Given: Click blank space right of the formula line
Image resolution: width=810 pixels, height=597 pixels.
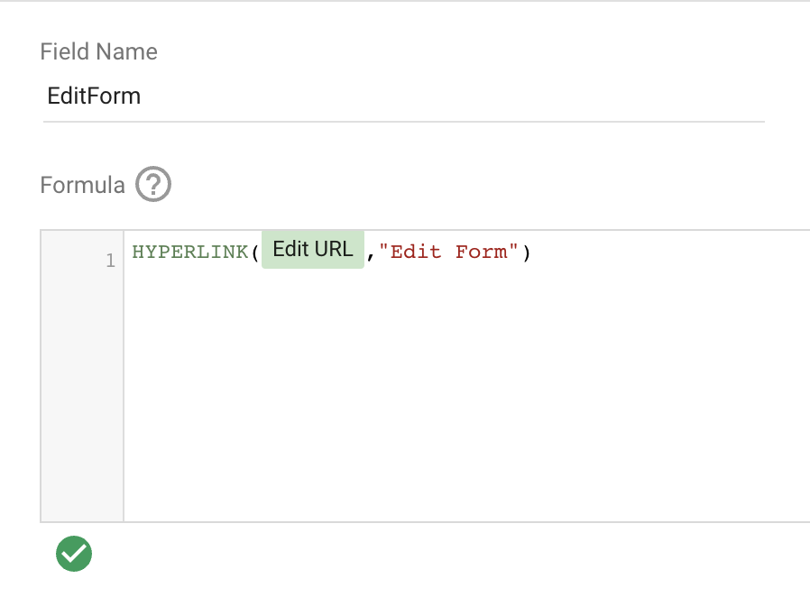Looking at the screenshot, I should [x=670, y=253].
